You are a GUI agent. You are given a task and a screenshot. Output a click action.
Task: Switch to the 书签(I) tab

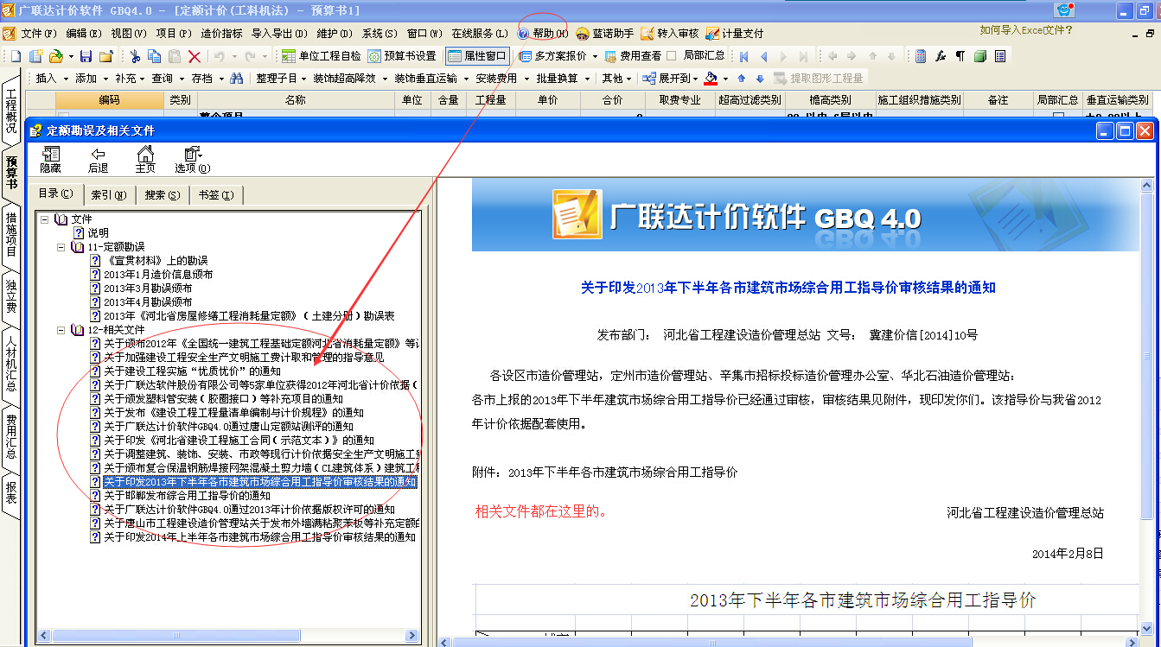point(214,194)
